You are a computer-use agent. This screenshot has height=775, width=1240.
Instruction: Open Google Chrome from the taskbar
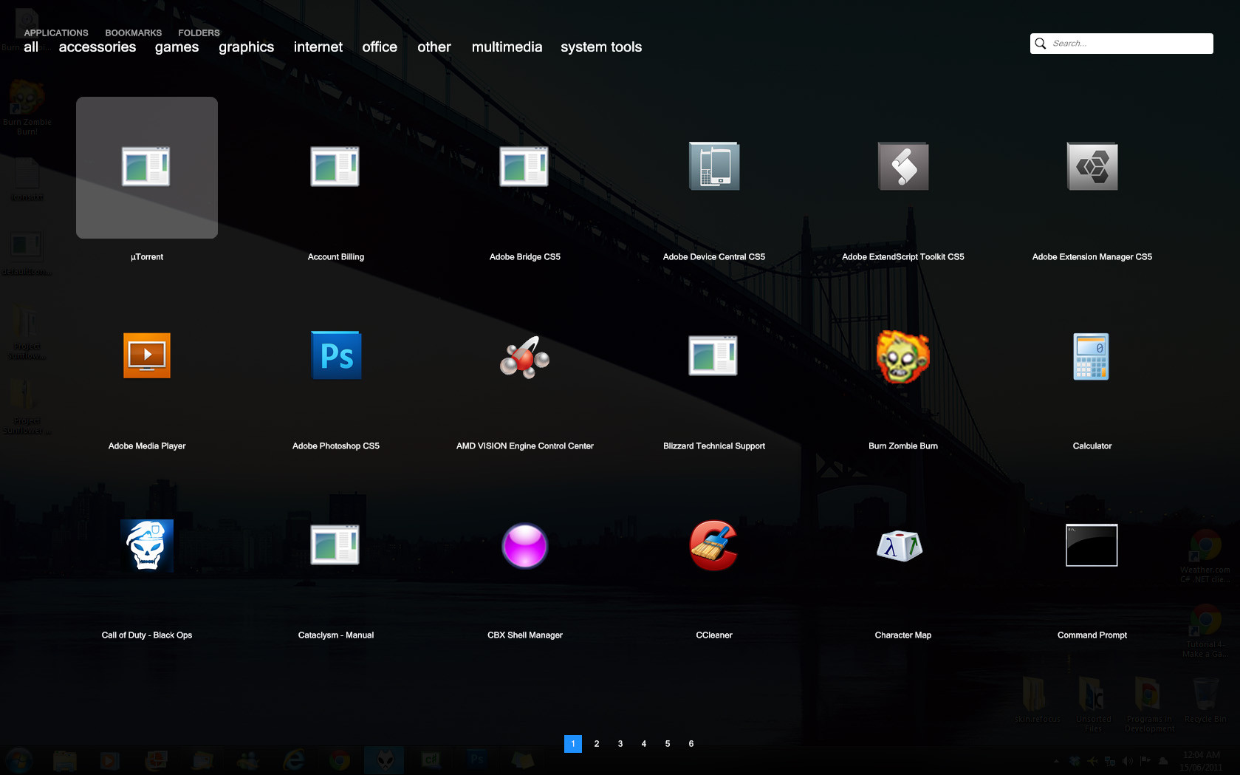[340, 760]
